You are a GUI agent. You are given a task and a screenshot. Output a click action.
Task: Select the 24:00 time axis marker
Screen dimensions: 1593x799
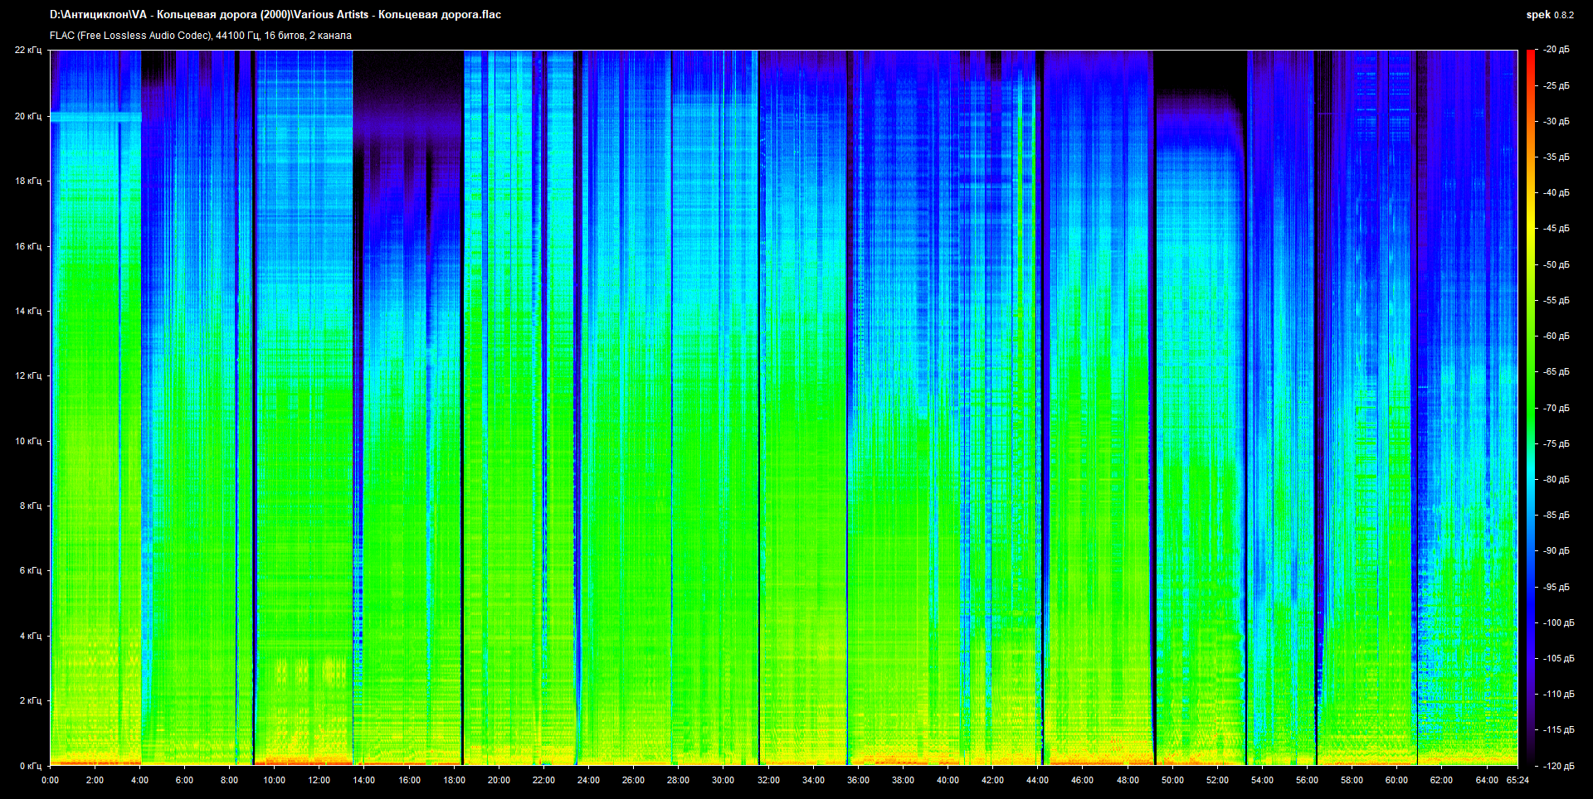pos(588,780)
